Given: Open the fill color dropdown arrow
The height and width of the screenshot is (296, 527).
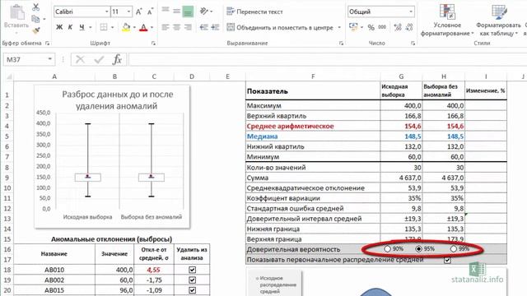Looking at the screenshot, I should (x=134, y=27).
